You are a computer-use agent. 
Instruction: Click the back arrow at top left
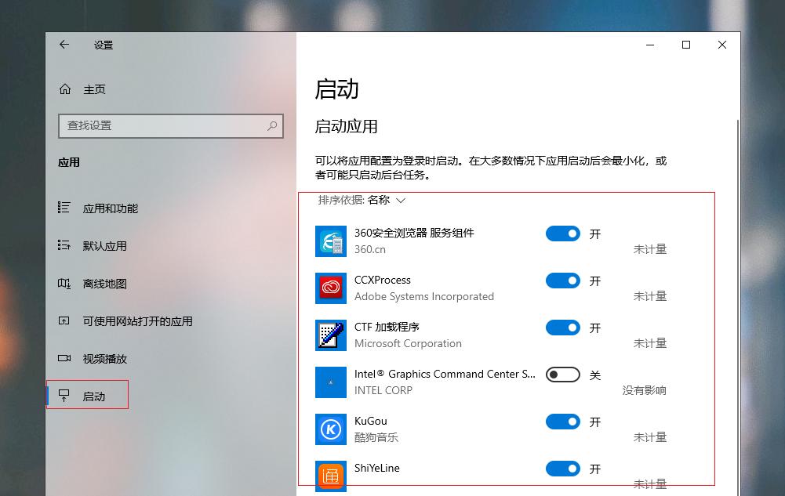click(x=64, y=45)
